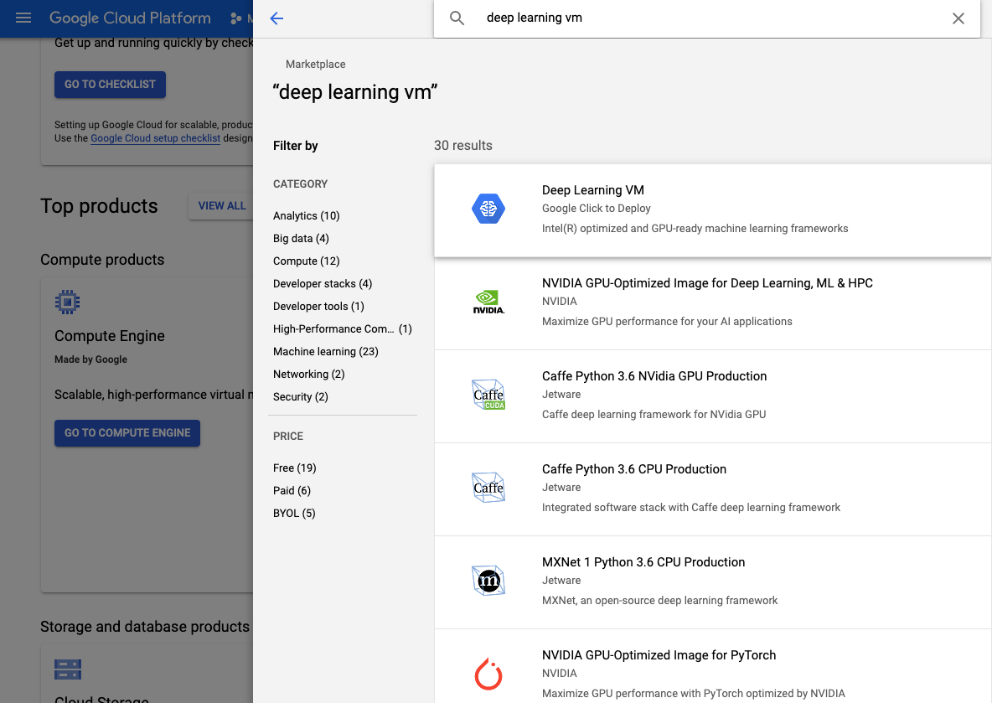Filter by Big data (4) category
The width and height of the screenshot is (992, 703).
click(x=301, y=239)
